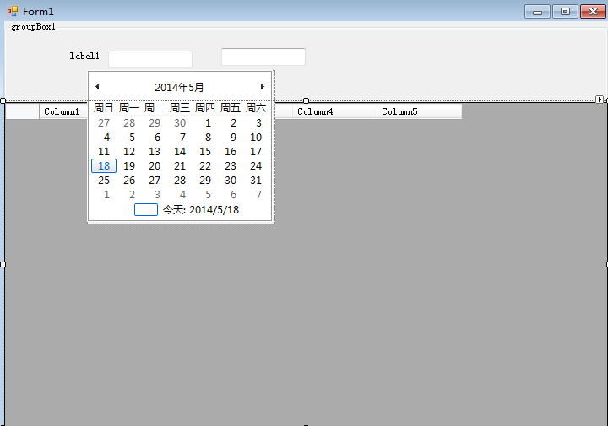The width and height of the screenshot is (608, 426).
Task: Click the previous month arrow in calendar
Action: pyautogui.click(x=97, y=86)
